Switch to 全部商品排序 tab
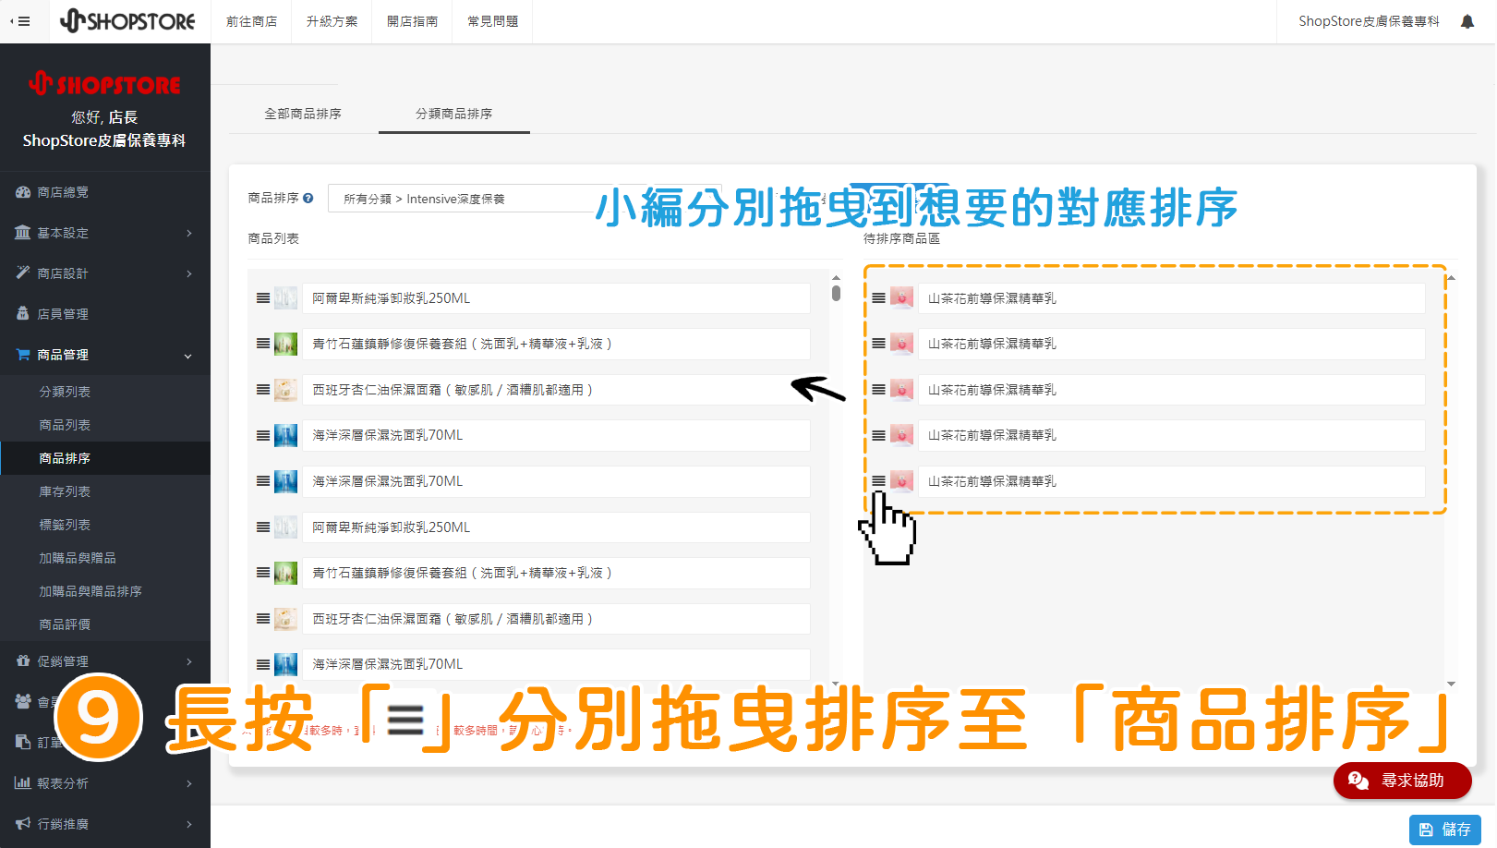Screen dimensions: 1497x848 pyautogui.click(x=303, y=114)
